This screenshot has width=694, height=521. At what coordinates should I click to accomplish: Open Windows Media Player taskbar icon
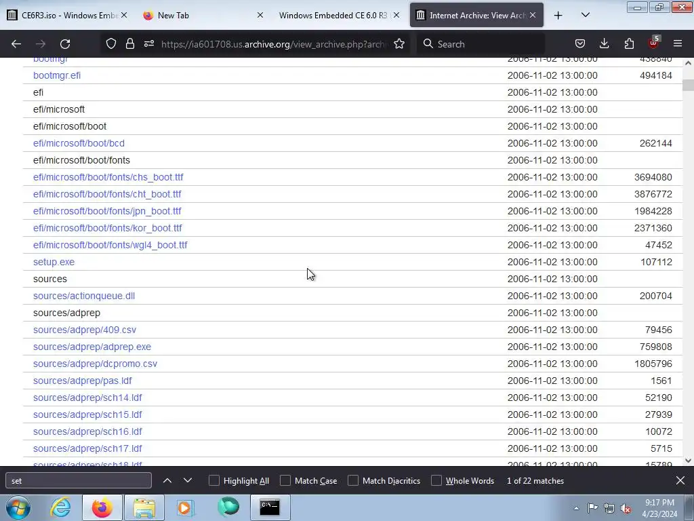(x=186, y=507)
